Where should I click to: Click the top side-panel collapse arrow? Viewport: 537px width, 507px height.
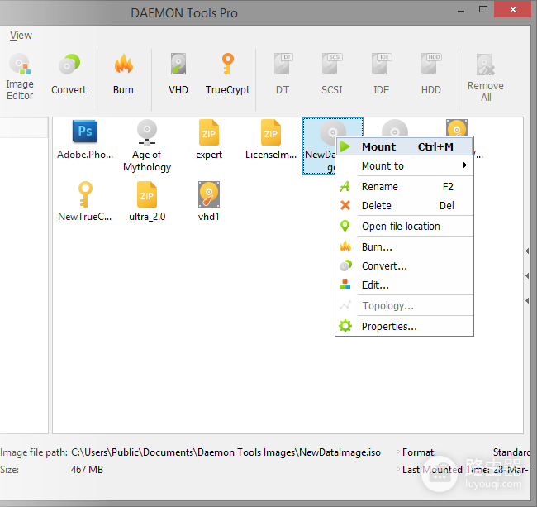point(527,251)
